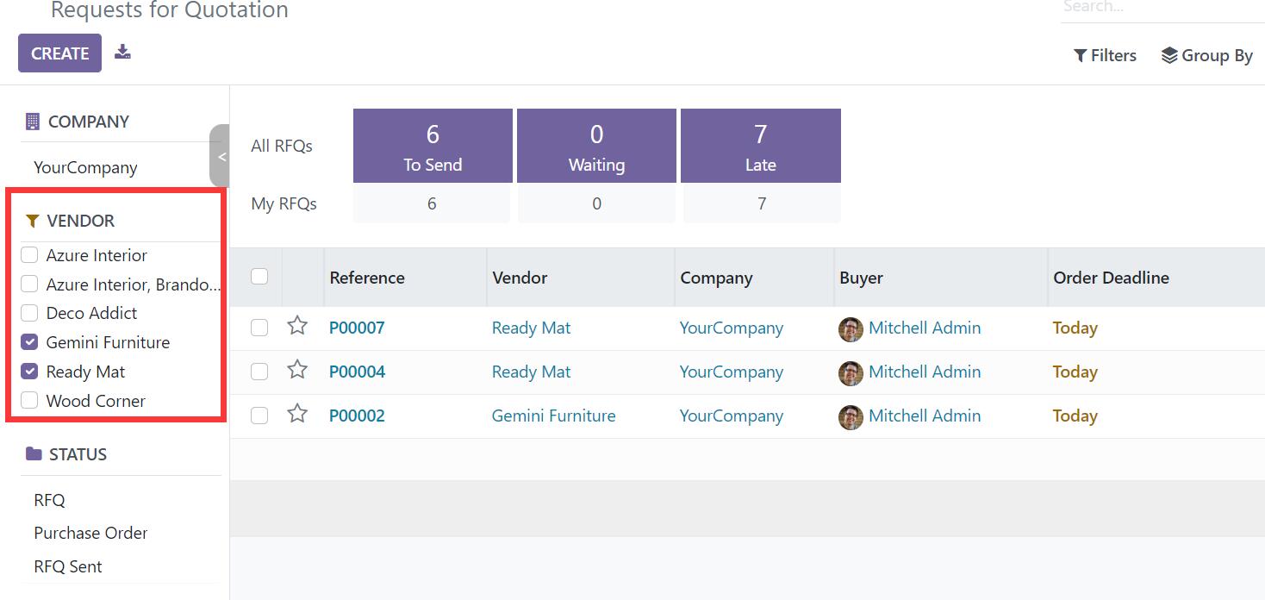This screenshot has width=1265, height=600.
Task: Click the download/export icon next to Create
Action: pos(123,52)
